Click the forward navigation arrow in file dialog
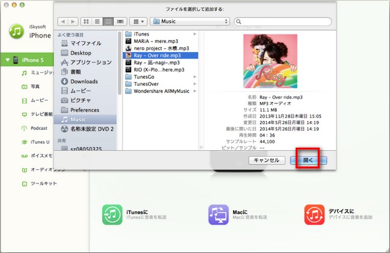This screenshot has height=253, width=390. (73, 21)
